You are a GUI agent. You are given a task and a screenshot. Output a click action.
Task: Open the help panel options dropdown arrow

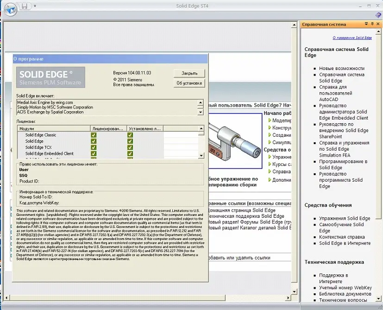(x=366, y=24)
